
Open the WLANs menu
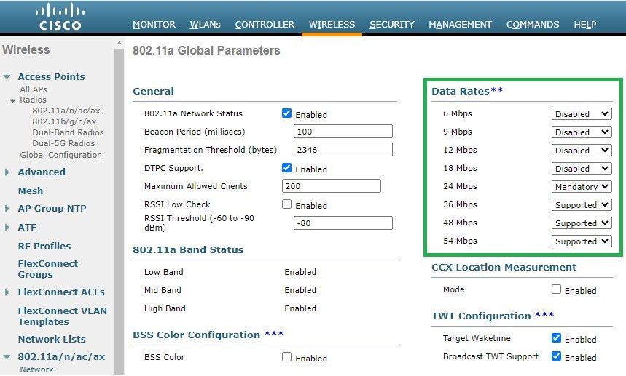(x=206, y=25)
